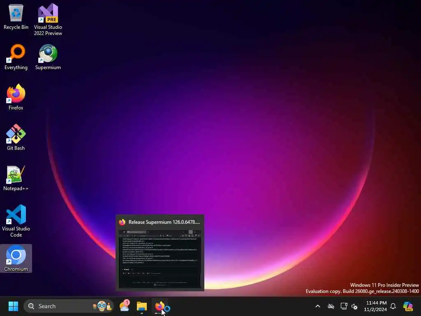
Task: Open the weather widgets taskbar icon
Action: tap(125, 306)
